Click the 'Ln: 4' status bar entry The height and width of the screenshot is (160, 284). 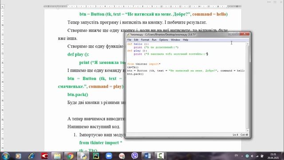(x=235, y=135)
